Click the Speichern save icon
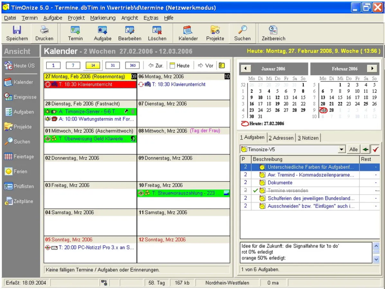The width and height of the screenshot is (385, 289). tap(17, 31)
